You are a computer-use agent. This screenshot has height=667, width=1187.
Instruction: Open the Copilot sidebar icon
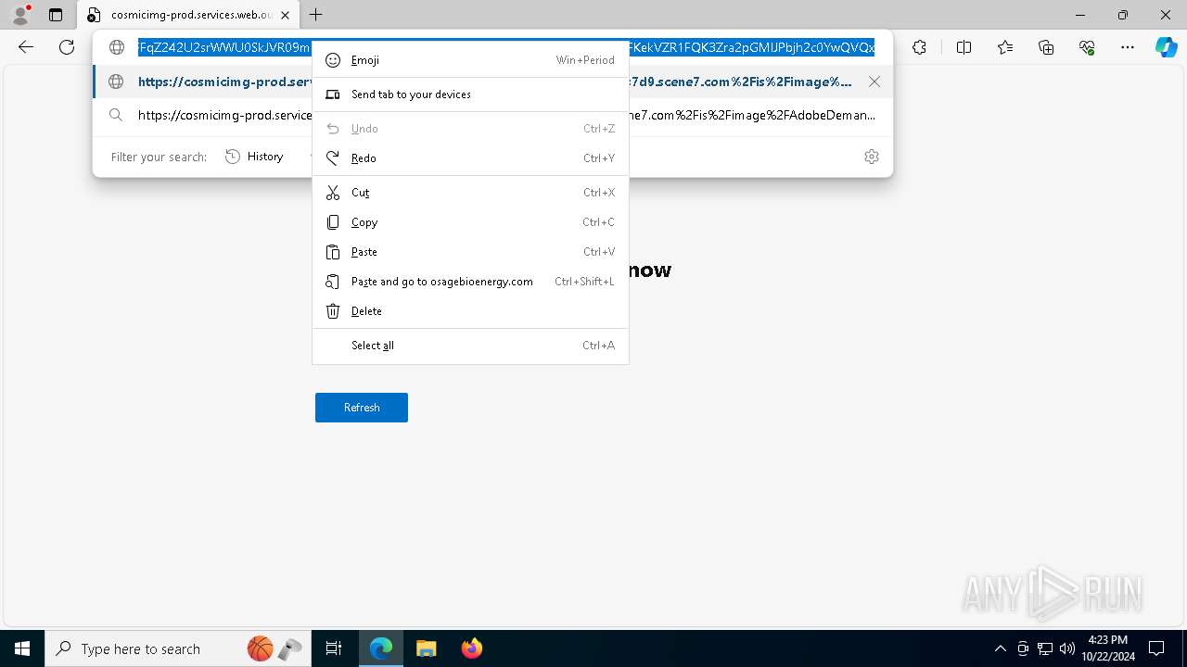click(1166, 47)
